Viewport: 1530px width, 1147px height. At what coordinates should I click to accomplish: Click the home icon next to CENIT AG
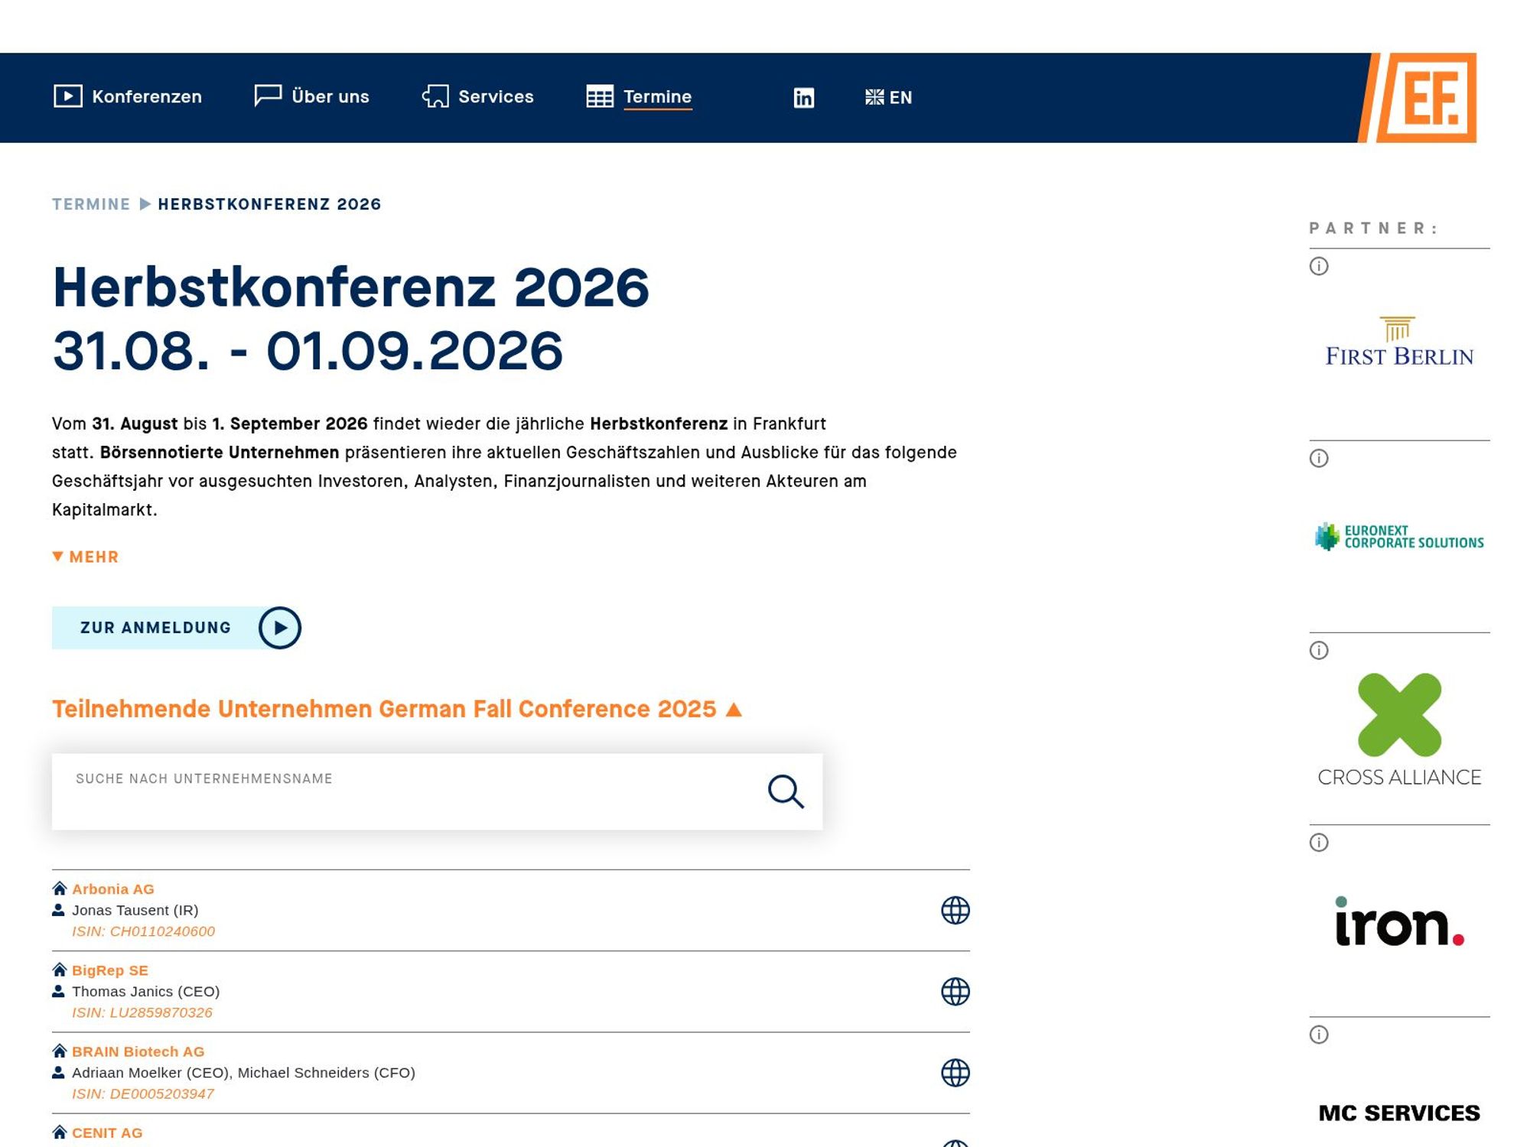coord(58,1131)
